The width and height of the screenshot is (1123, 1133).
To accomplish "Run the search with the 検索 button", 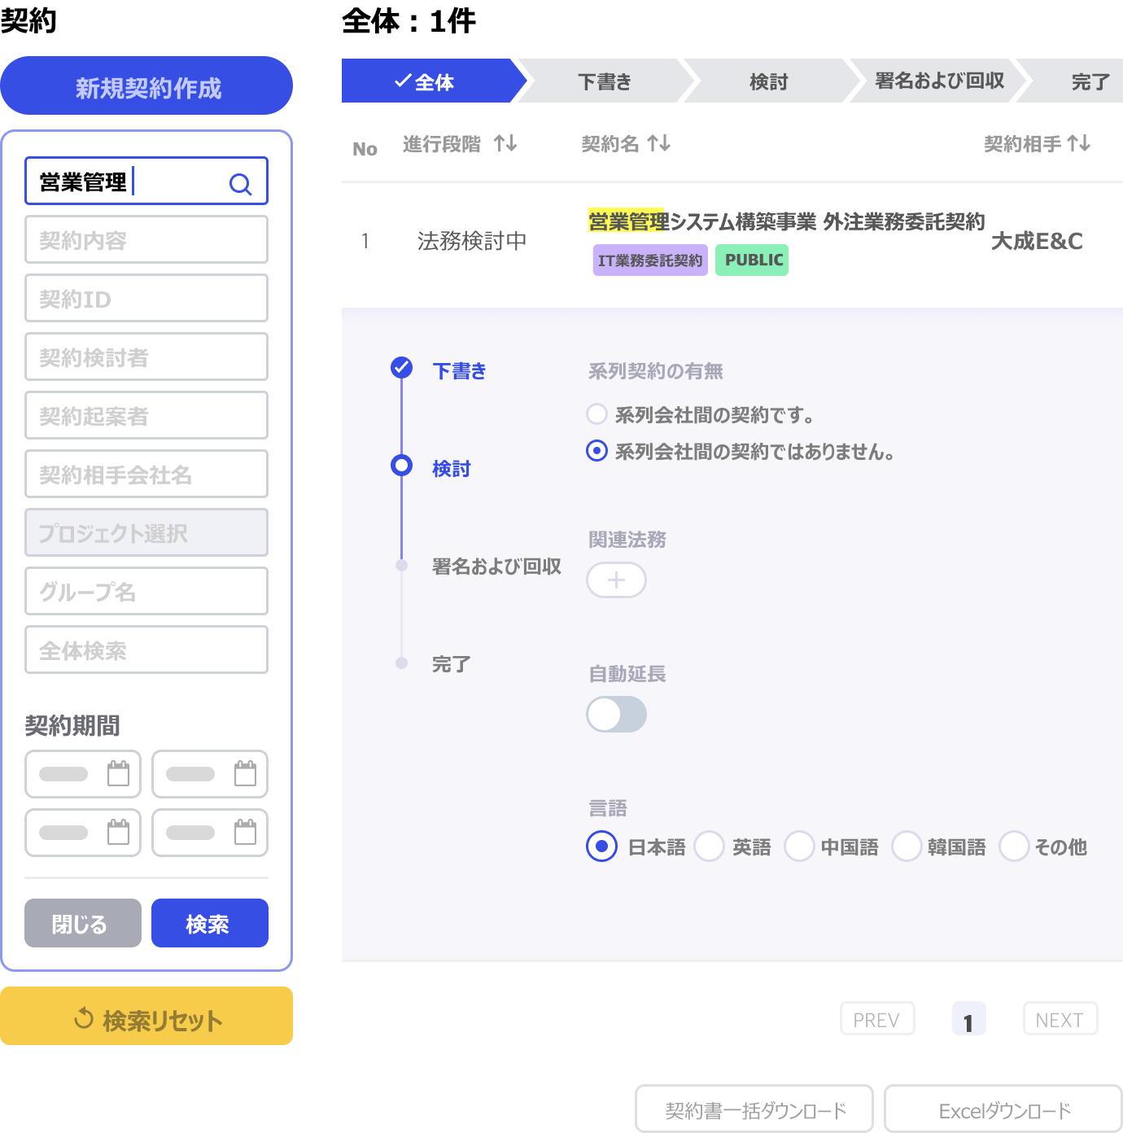I will [x=209, y=923].
